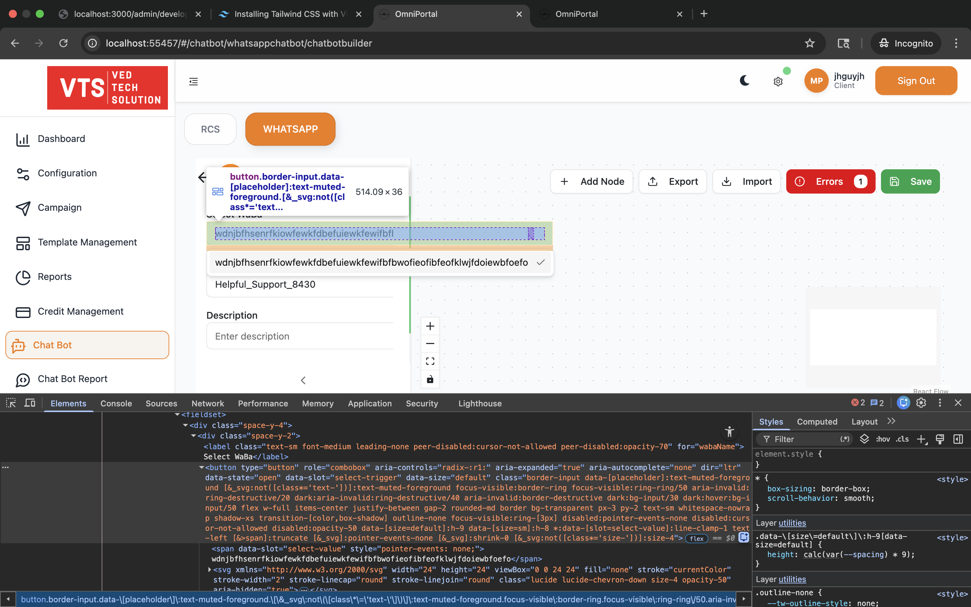Bookmark this page with star icon
This screenshot has height=607, width=971.
click(809, 44)
